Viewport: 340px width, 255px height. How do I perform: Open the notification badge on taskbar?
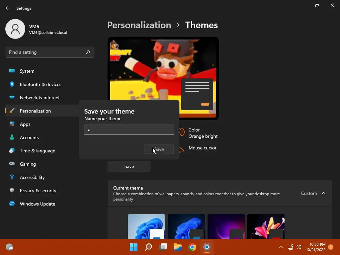pyautogui.click(x=331, y=247)
